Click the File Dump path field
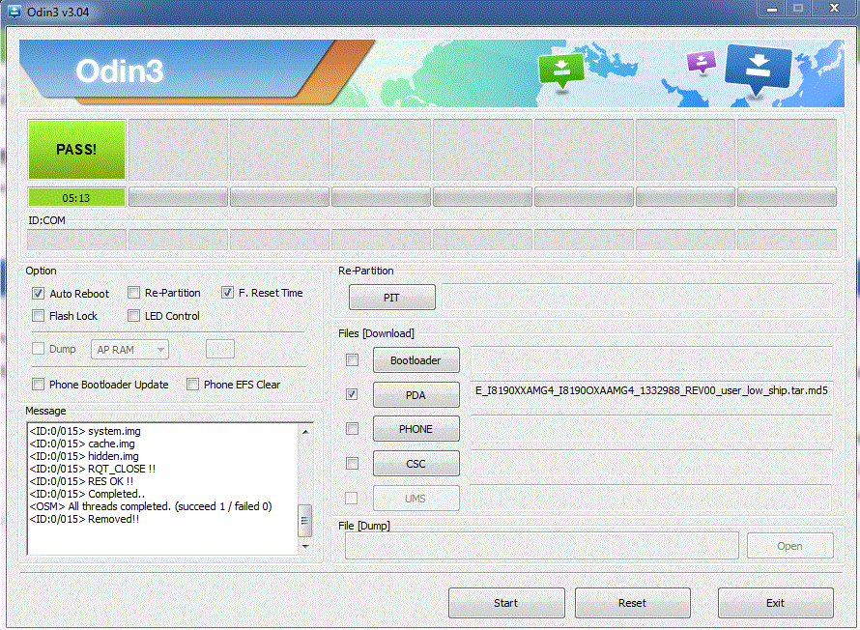The height and width of the screenshot is (630, 860). (x=542, y=546)
